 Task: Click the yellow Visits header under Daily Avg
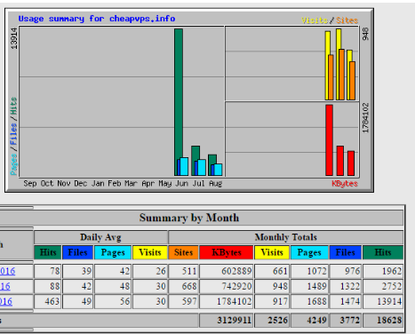[150, 252]
